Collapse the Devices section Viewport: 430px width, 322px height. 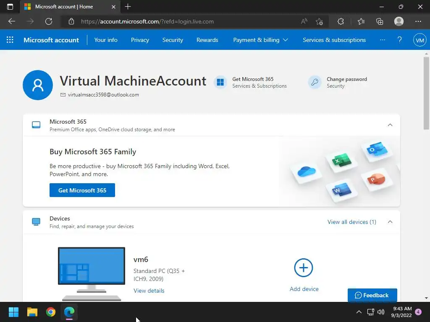point(390,222)
